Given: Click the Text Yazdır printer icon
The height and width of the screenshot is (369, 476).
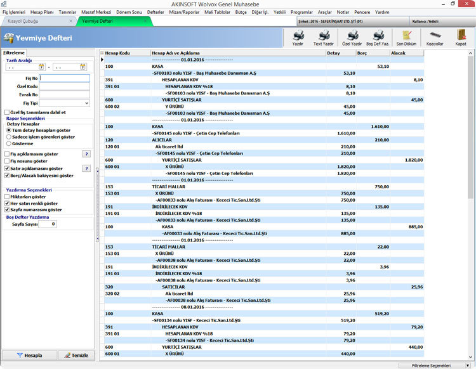Looking at the screenshot, I should click(324, 36).
